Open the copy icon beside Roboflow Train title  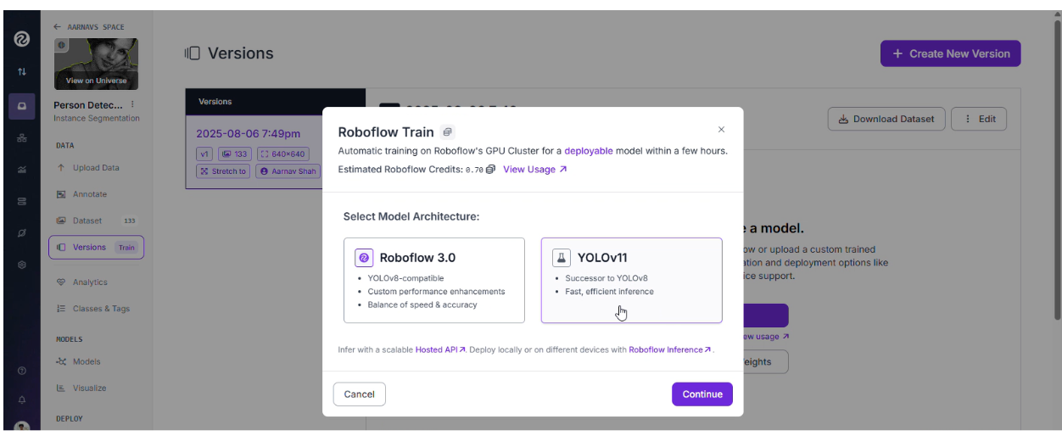click(x=448, y=132)
